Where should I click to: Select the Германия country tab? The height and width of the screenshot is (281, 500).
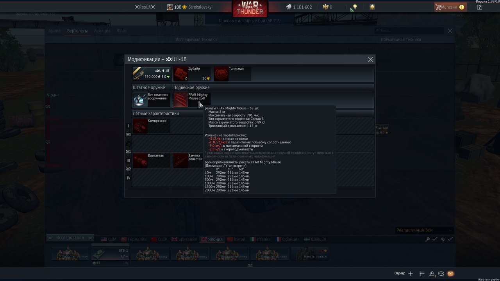(x=133, y=239)
